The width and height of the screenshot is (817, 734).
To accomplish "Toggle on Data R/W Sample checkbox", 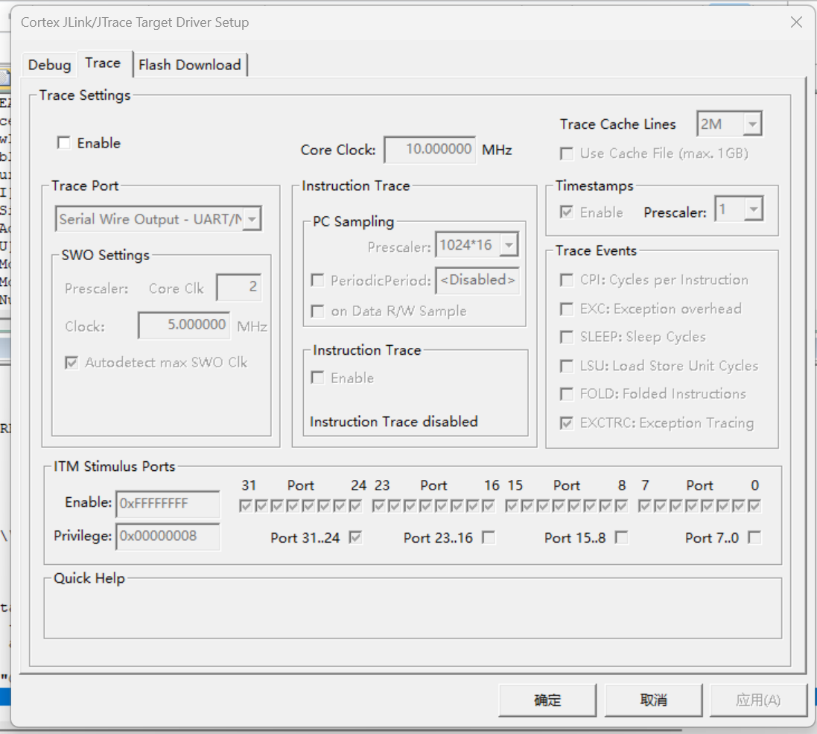I will [x=317, y=311].
